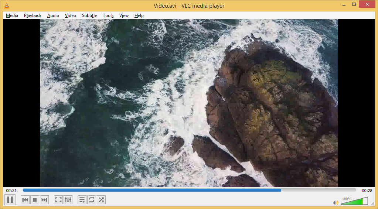
Task: Jump to previous media track
Action: point(25,200)
